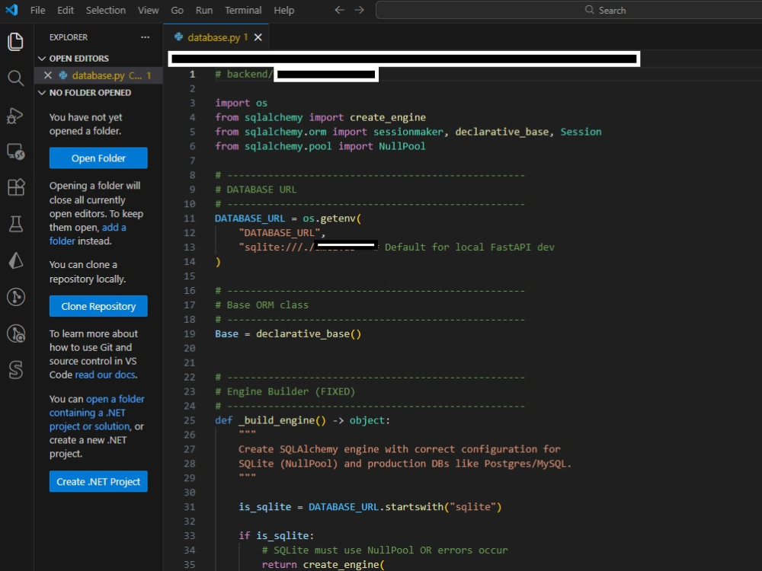
Task: Open the Selection menu
Action: (105, 10)
